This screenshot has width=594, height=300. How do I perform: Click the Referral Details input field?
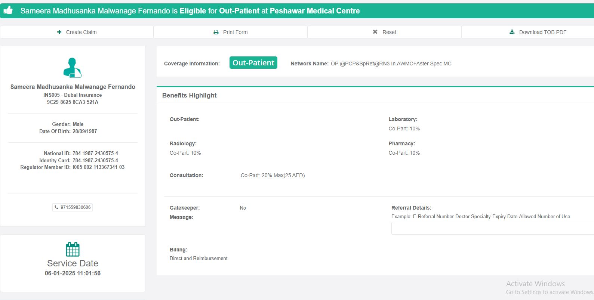pyautogui.click(x=492, y=228)
